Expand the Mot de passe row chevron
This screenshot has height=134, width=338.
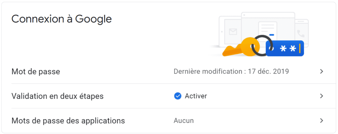point(321,71)
